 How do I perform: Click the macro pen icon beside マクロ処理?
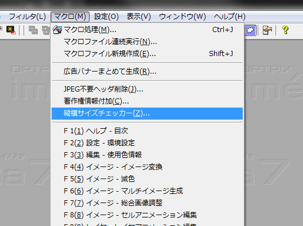[x=57, y=30]
